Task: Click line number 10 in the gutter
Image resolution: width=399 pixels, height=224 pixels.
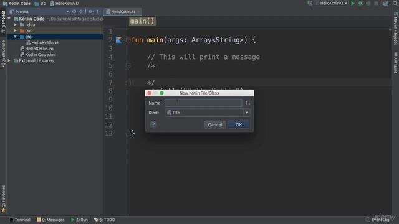Action: pyautogui.click(x=108, y=108)
